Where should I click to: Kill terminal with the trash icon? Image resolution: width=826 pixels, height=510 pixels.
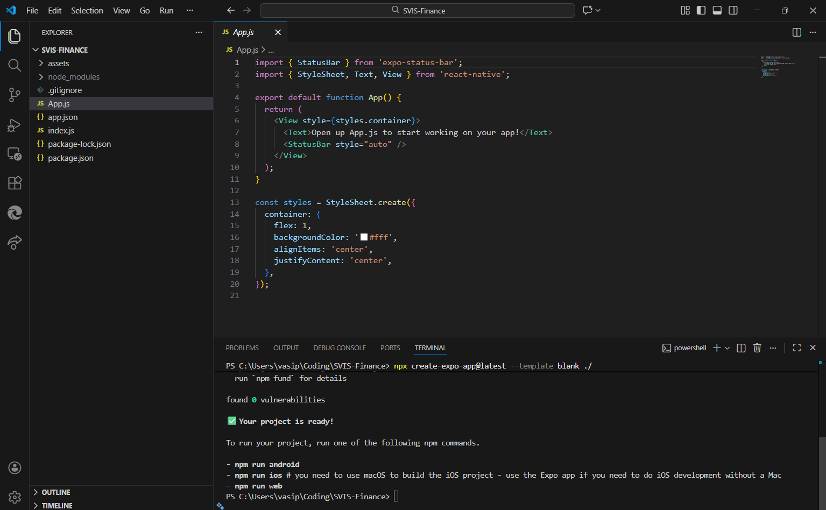[x=757, y=348]
